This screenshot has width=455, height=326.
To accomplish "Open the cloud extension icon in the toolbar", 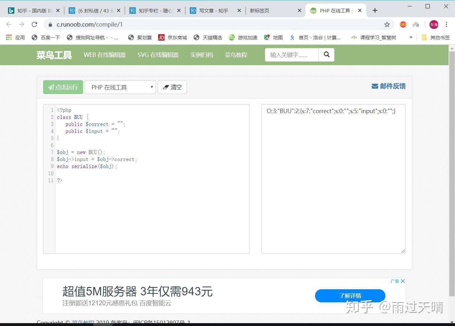I will pyautogui.click(x=416, y=25).
